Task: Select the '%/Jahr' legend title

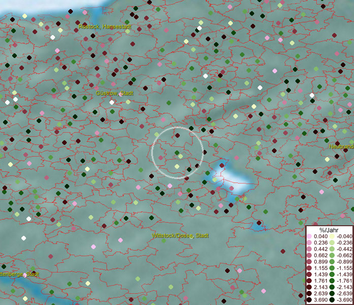Action: click(329, 230)
